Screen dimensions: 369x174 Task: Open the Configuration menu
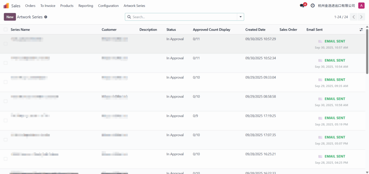point(108,6)
